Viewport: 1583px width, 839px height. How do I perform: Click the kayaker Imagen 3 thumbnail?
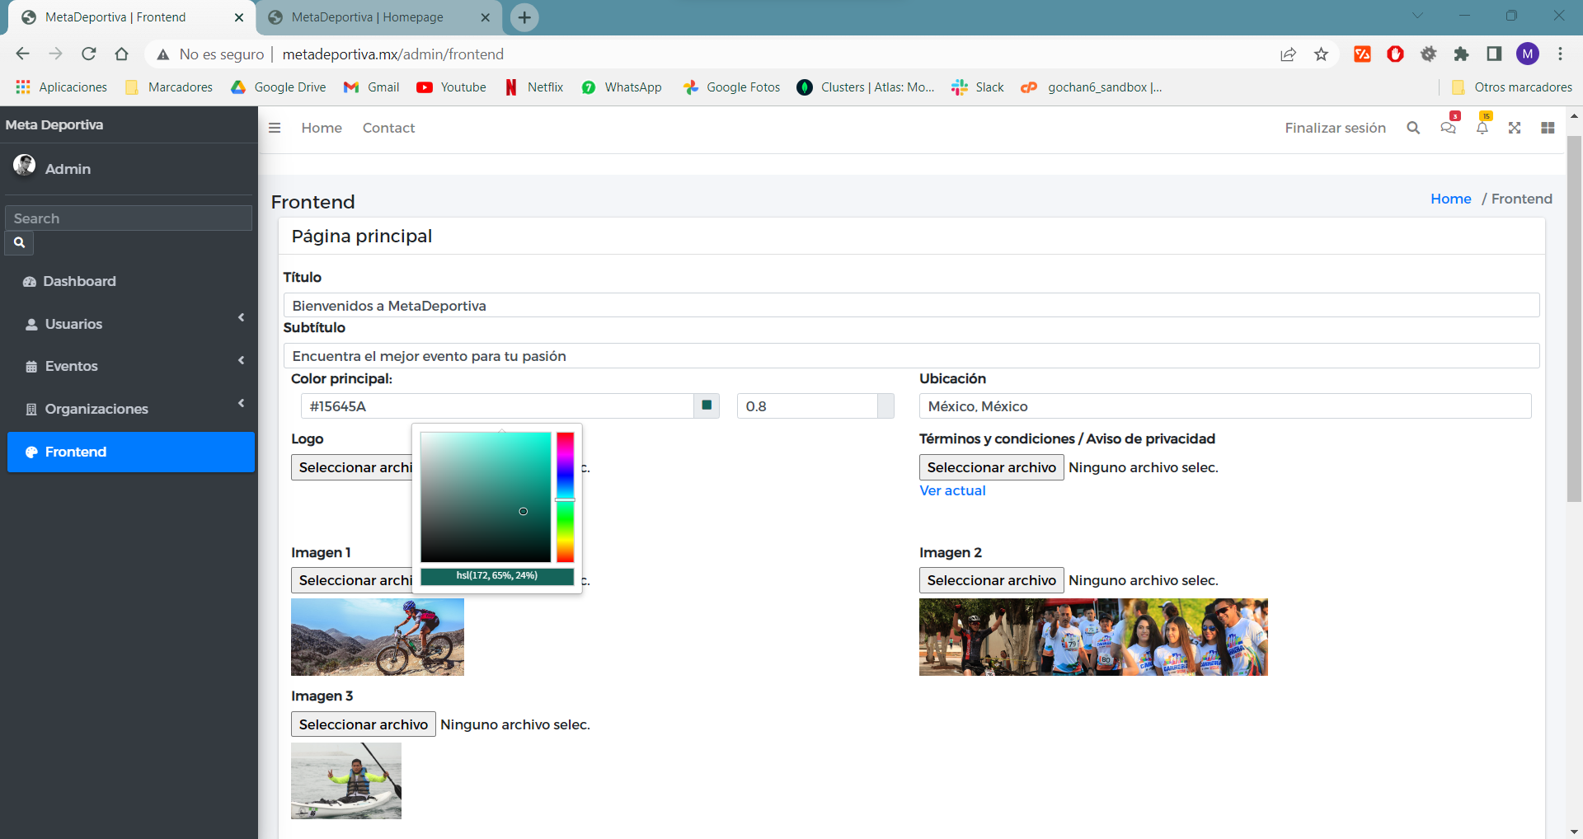tap(346, 780)
